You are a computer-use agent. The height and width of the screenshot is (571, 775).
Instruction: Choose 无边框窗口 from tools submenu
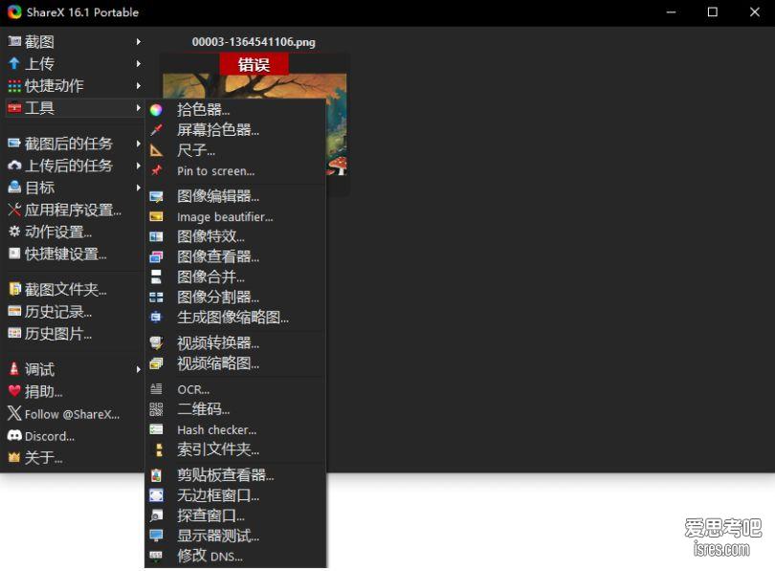click(235, 495)
